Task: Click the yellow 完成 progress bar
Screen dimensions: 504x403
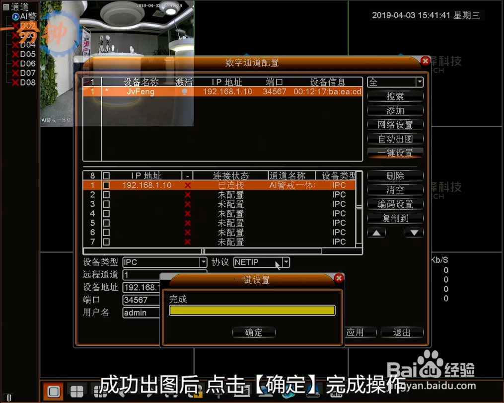Action: point(252,310)
